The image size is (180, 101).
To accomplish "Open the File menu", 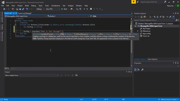I will click(x=3, y=6).
